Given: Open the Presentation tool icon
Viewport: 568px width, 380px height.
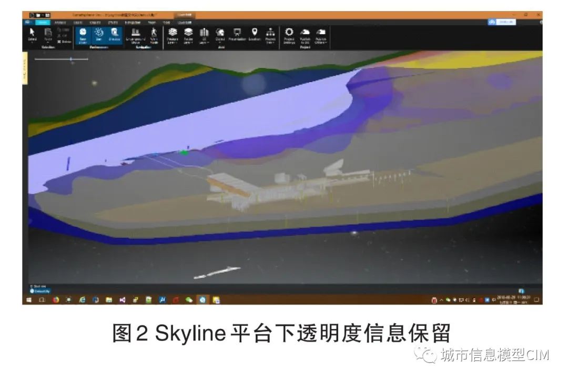Looking at the screenshot, I should click(x=237, y=34).
